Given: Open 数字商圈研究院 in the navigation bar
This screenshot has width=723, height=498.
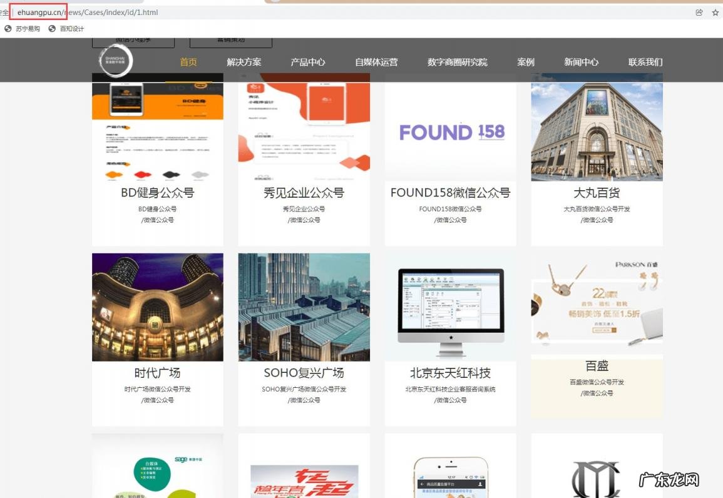Looking at the screenshot, I should coord(456,61).
